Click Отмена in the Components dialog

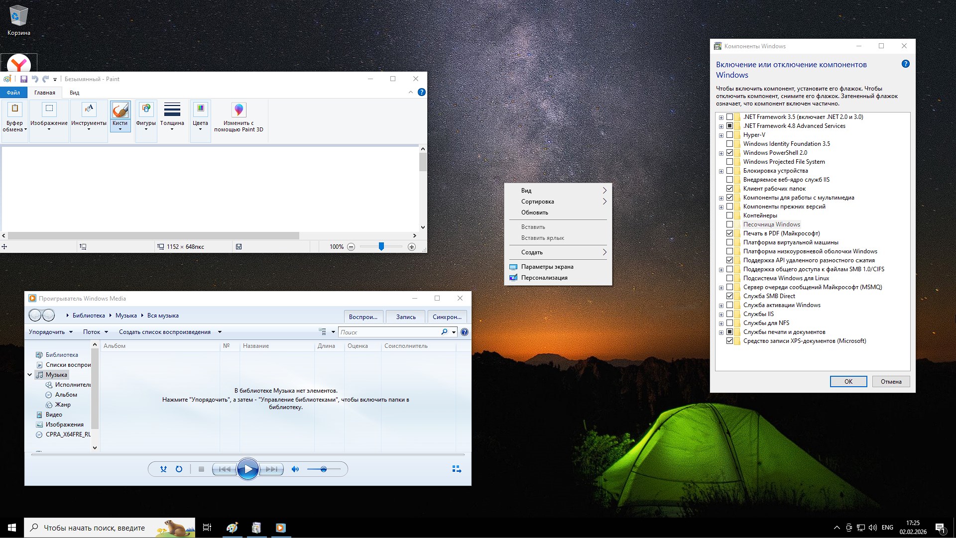(x=890, y=381)
